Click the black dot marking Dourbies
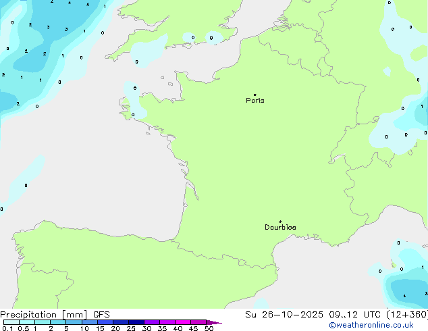 280,222
